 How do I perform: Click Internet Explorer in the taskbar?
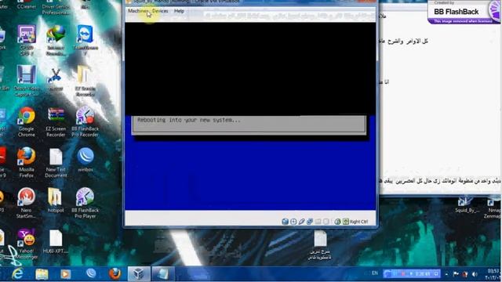17,274
